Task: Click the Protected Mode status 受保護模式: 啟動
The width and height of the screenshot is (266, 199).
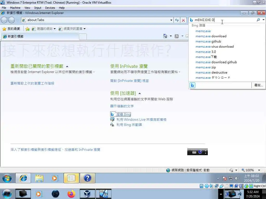Action: [198, 170]
